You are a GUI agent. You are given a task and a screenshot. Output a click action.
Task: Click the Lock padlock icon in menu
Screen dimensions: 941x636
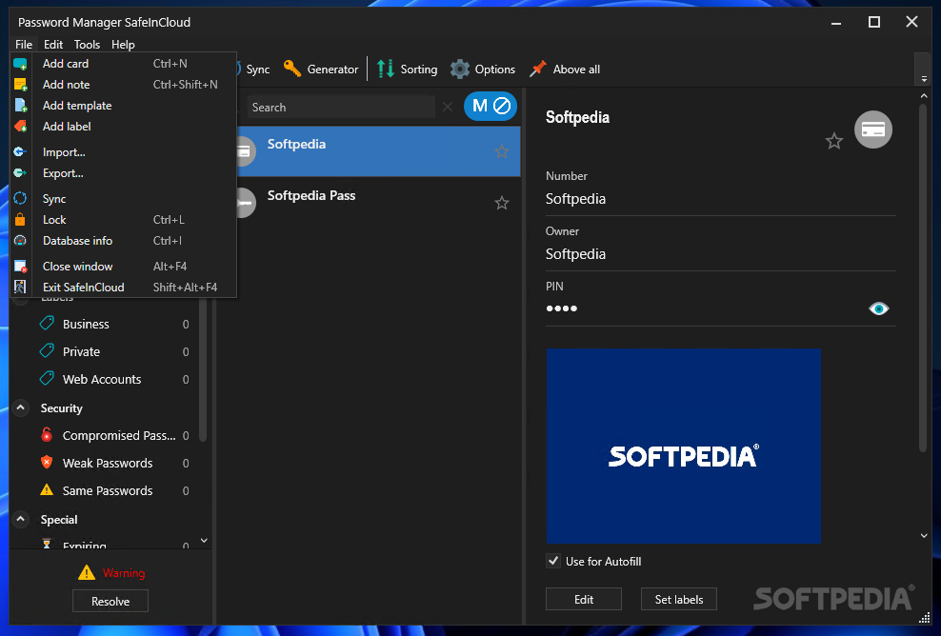tap(20, 220)
